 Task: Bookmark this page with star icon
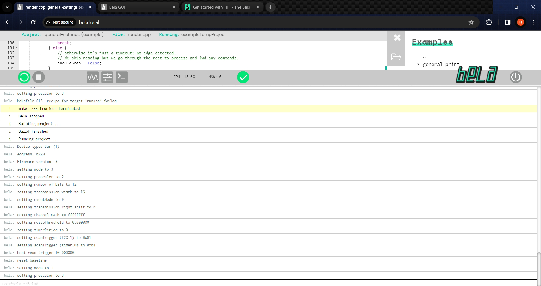(471, 22)
